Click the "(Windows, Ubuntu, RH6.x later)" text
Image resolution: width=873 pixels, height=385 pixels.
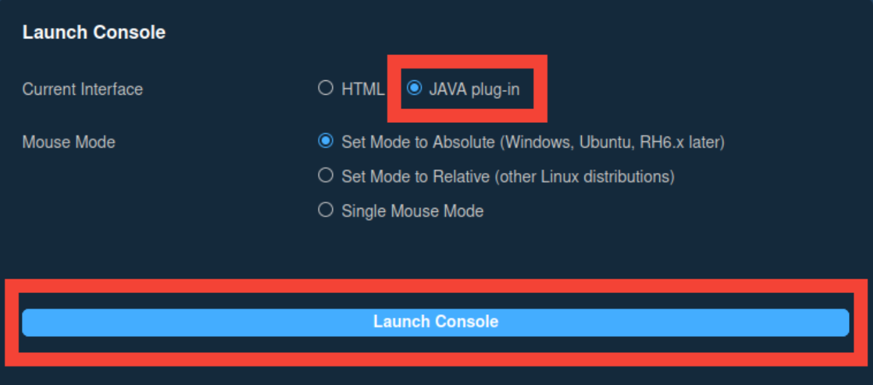611,143
